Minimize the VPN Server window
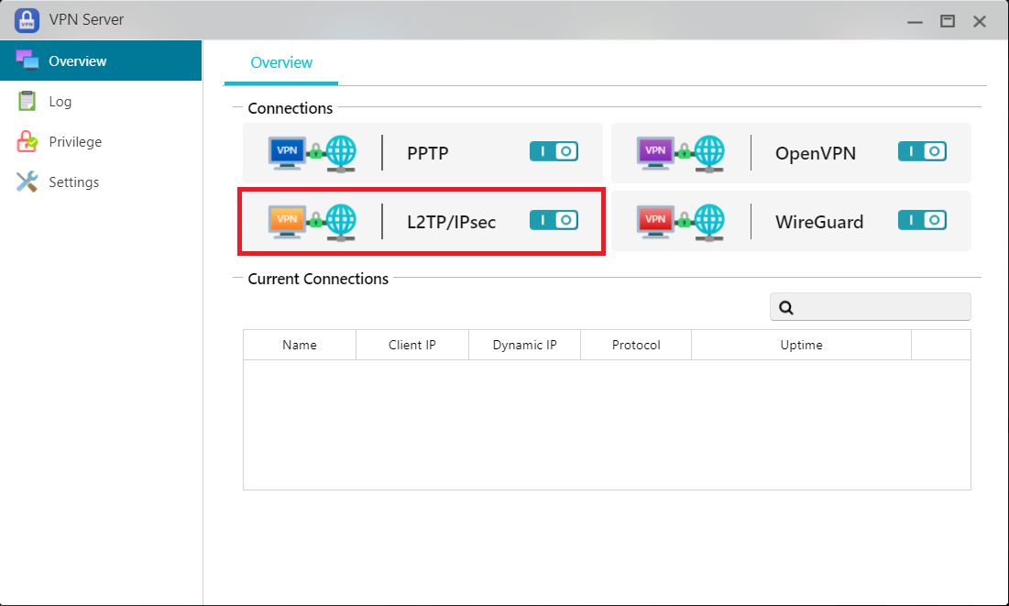The width and height of the screenshot is (1009, 606). (x=915, y=22)
